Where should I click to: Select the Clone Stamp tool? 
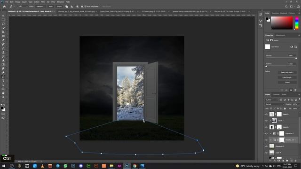3,52
